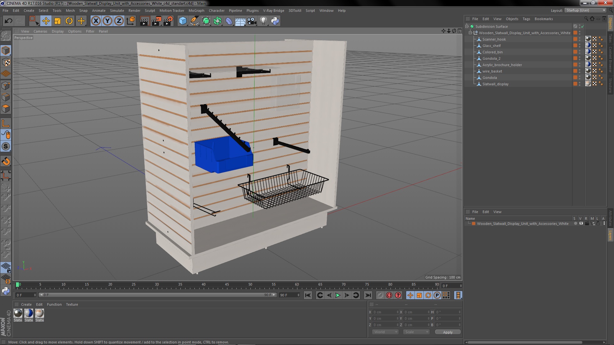The image size is (614, 345).
Task: Switch to Texture mode
Action: click(x=6, y=62)
